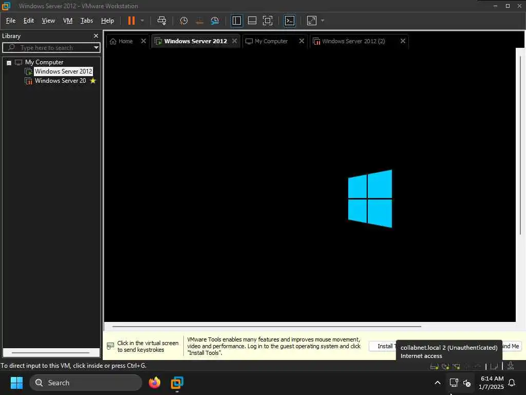
Task: Open Firefox from the taskbar
Action: pyautogui.click(x=154, y=383)
